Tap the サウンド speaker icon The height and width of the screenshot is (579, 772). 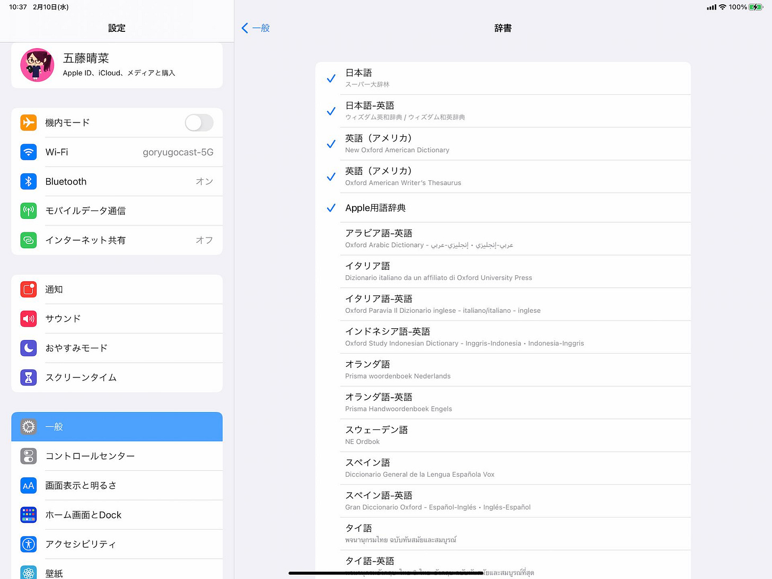pos(28,319)
